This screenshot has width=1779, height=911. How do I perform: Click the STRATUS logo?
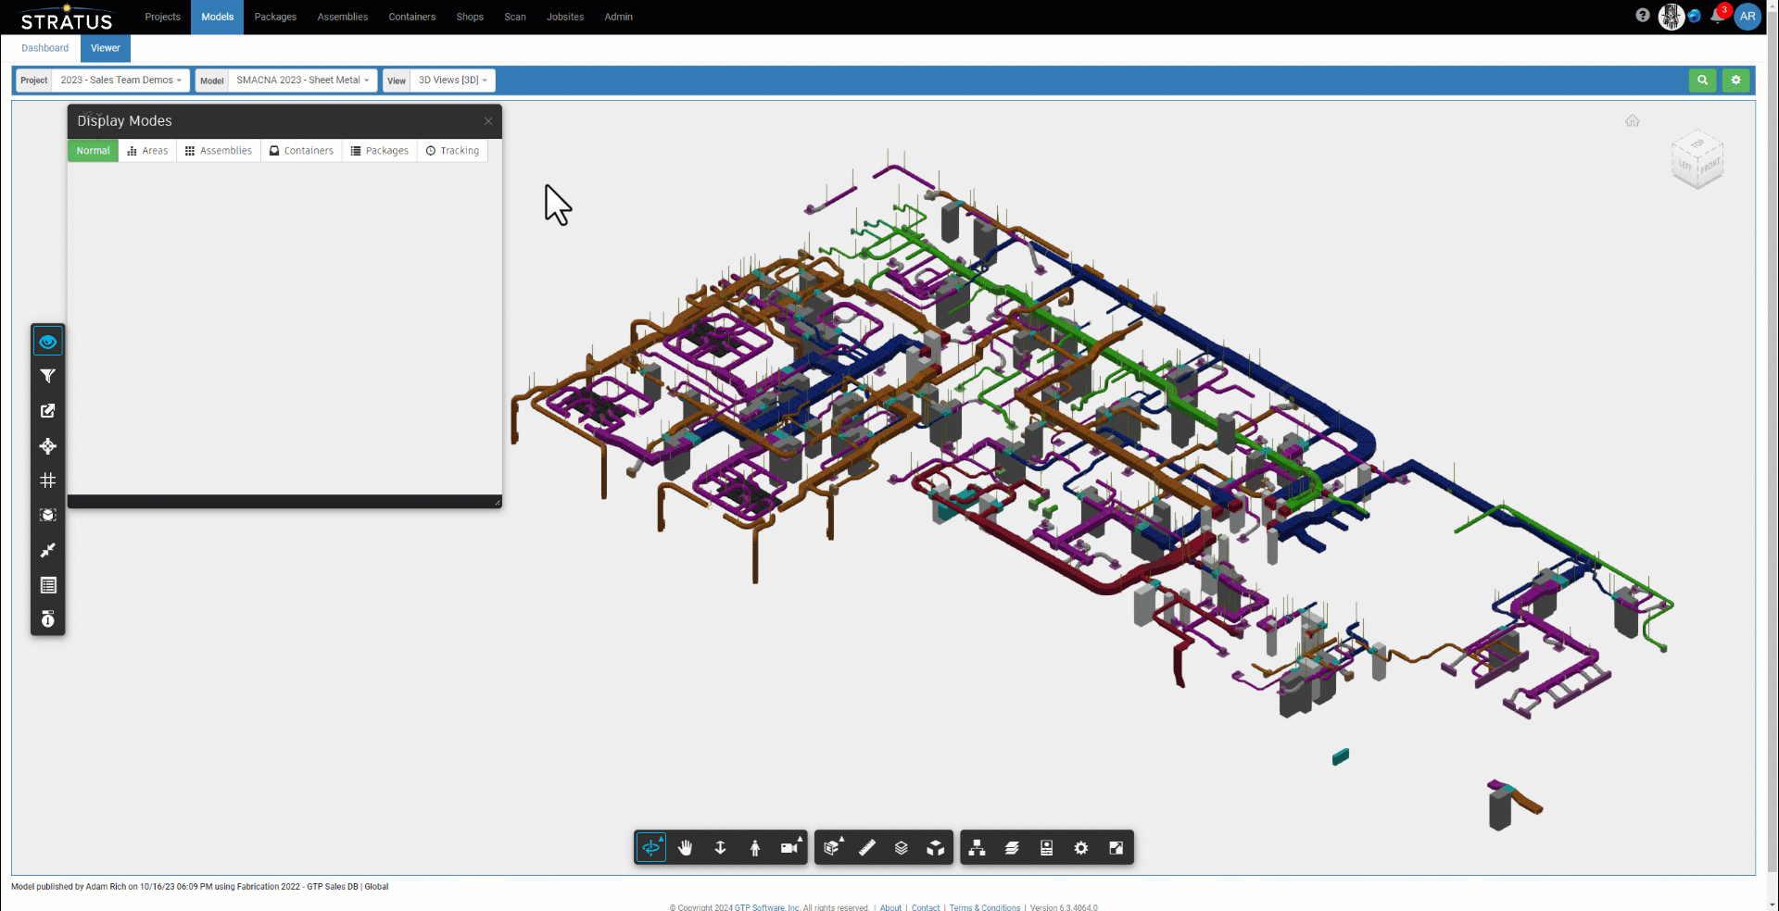(67, 18)
